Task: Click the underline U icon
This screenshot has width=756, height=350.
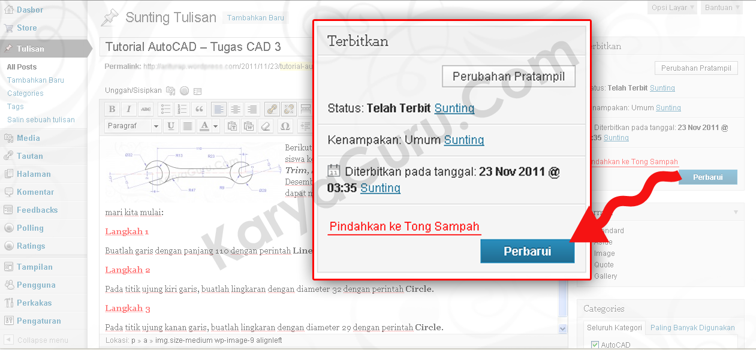Action: (x=171, y=126)
